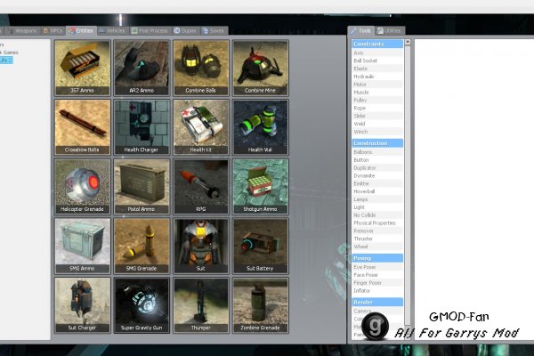The width and height of the screenshot is (534, 356).
Task: Switch to the Utilities tab
Action: pos(390,30)
